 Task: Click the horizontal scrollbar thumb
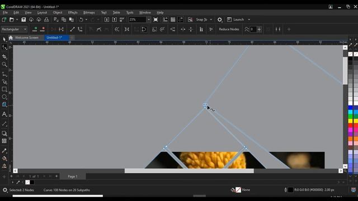click(x=189, y=171)
